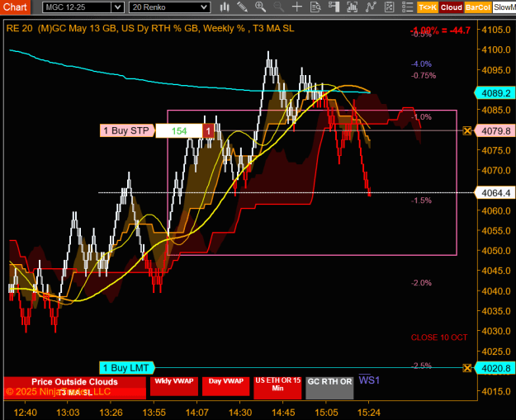Click the 12:40 time axis label
Viewport: 516px width, 420px height.
26,413
